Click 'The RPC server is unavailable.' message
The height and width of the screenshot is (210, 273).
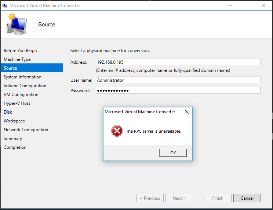click(153, 131)
